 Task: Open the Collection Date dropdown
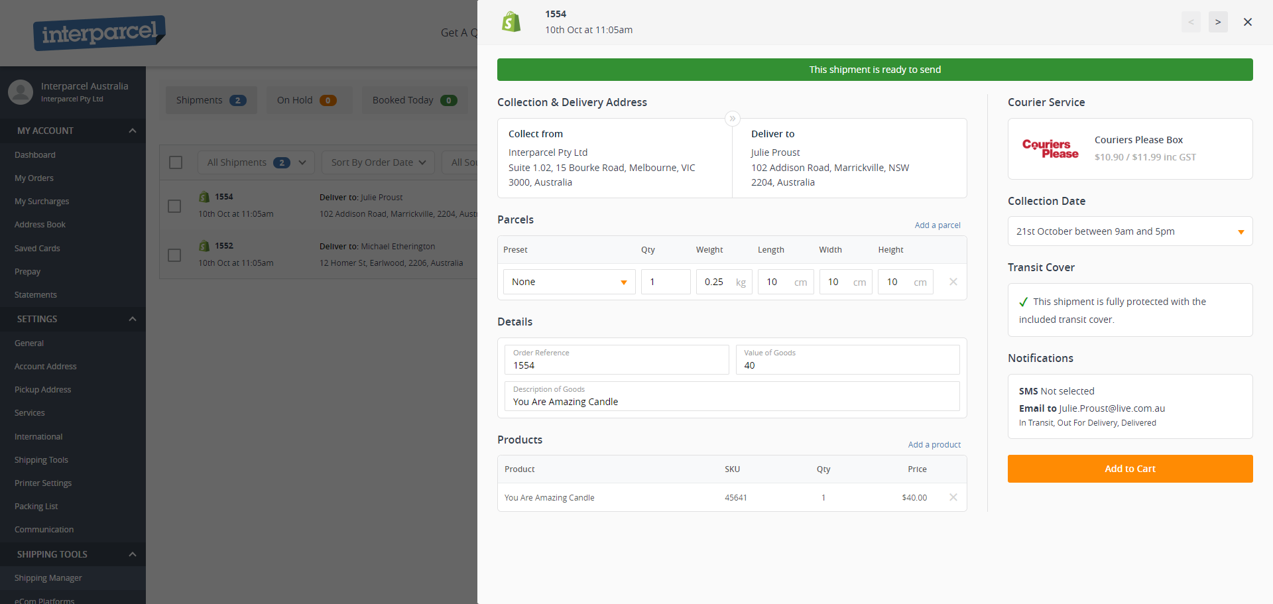(1130, 231)
